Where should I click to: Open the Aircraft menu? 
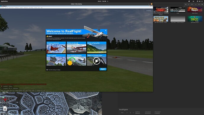[x=7, y=8]
